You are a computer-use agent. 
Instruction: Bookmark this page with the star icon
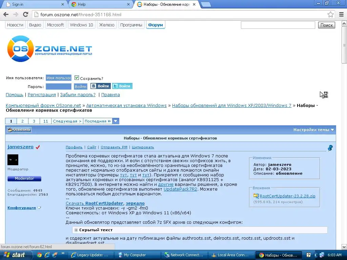pyautogui.click(x=330, y=15)
